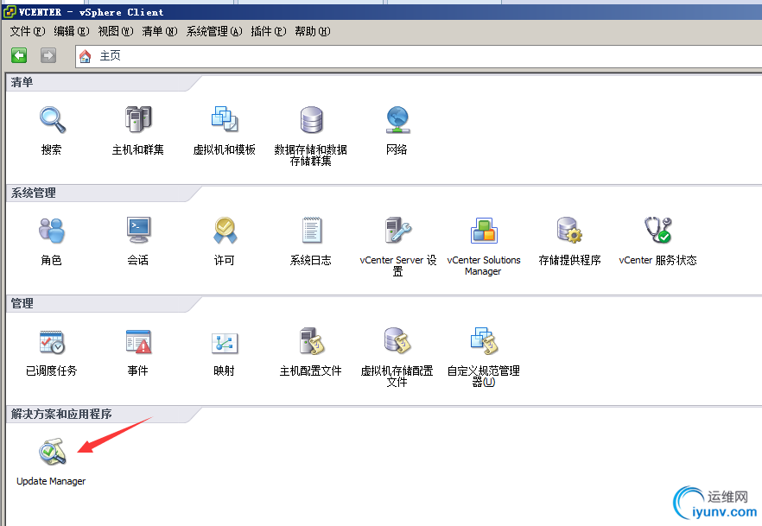
Task: Open vCenter 服务状态 service status icon
Action: 657,230
